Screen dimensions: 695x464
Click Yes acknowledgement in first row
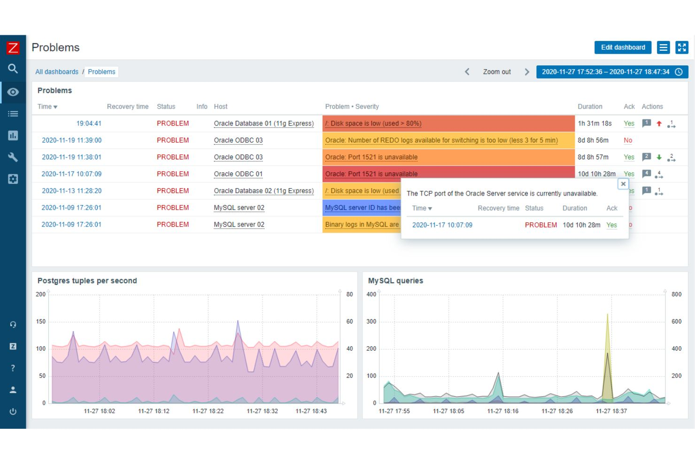click(629, 124)
